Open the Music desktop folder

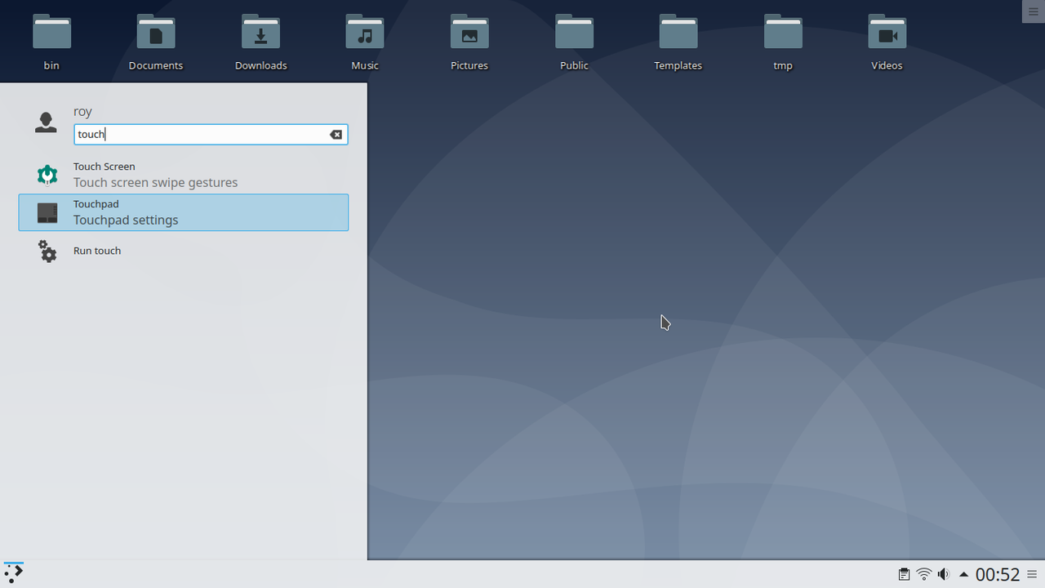[x=365, y=42]
